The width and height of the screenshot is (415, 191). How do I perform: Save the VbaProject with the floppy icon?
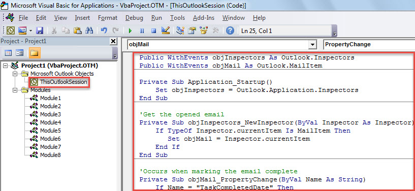(40, 30)
